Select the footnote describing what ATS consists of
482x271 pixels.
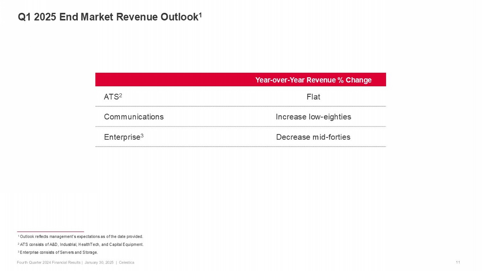pos(81,245)
